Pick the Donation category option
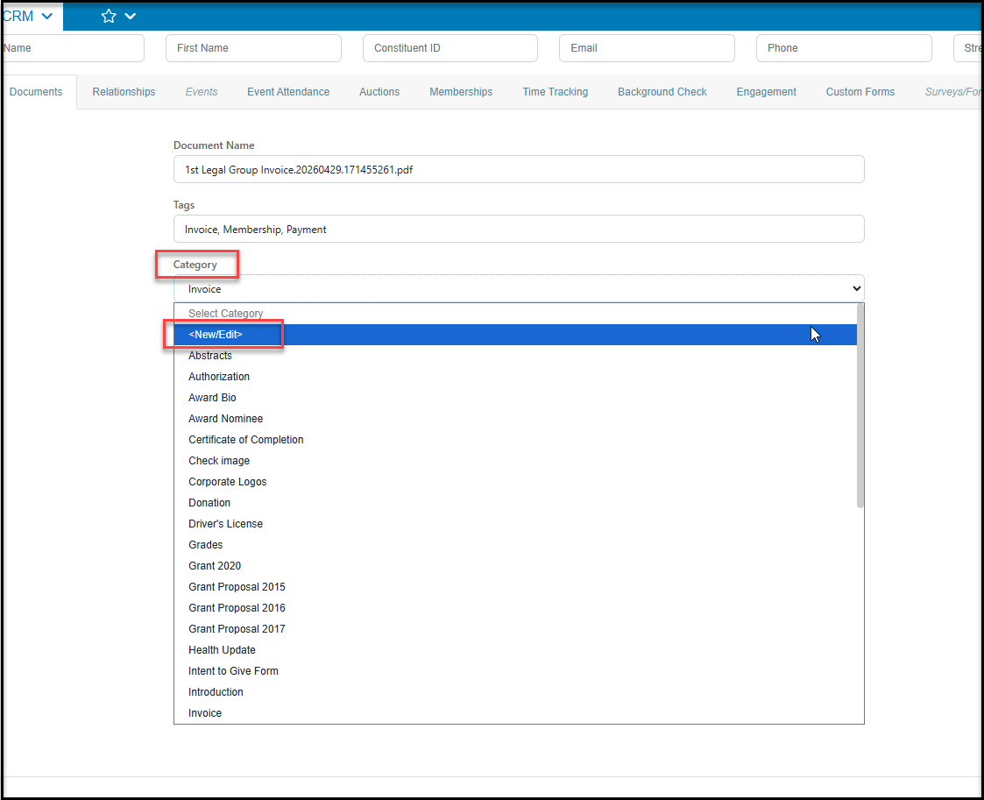This screenshot has width=984, height=800. pos(515,503)
